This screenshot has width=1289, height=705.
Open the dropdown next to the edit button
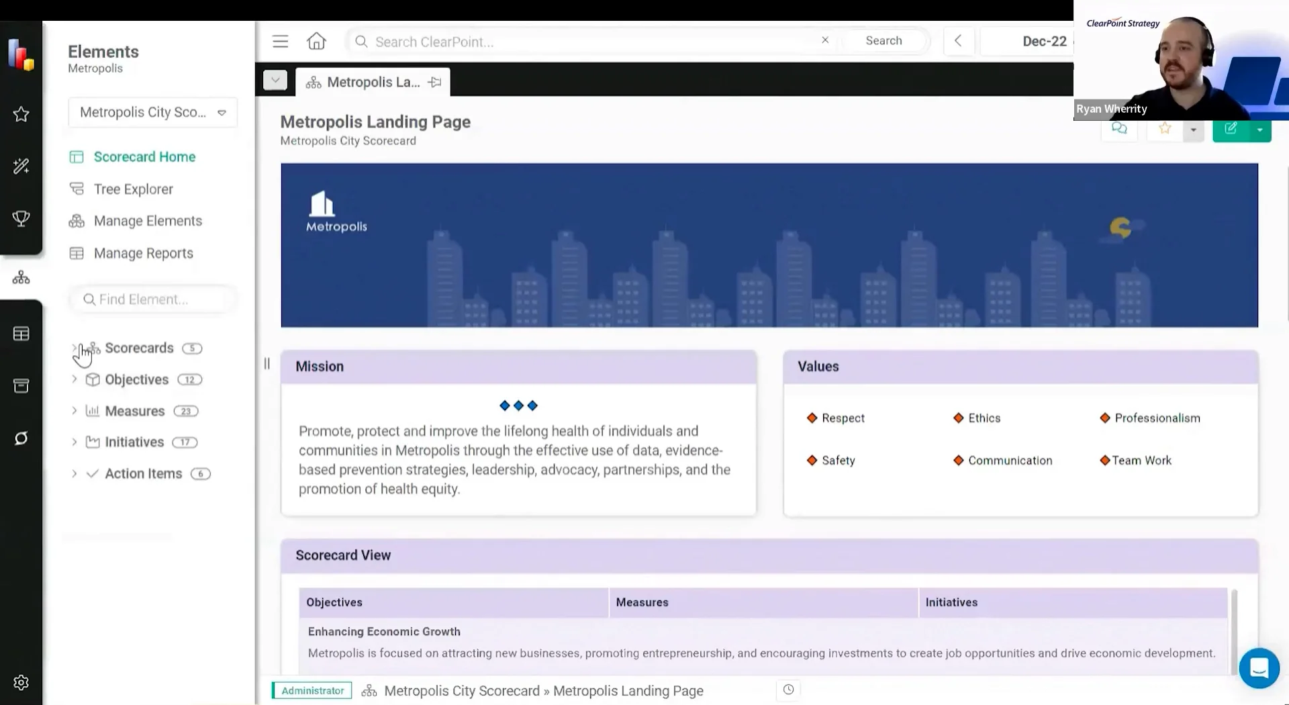1259,130
